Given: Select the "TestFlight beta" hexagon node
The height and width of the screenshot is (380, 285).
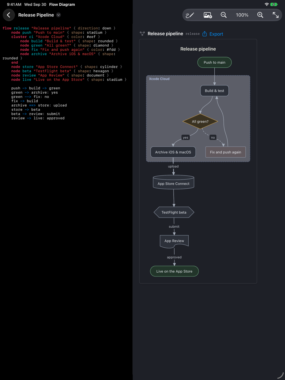Looking at the screenshot, I should pos(174,212).
